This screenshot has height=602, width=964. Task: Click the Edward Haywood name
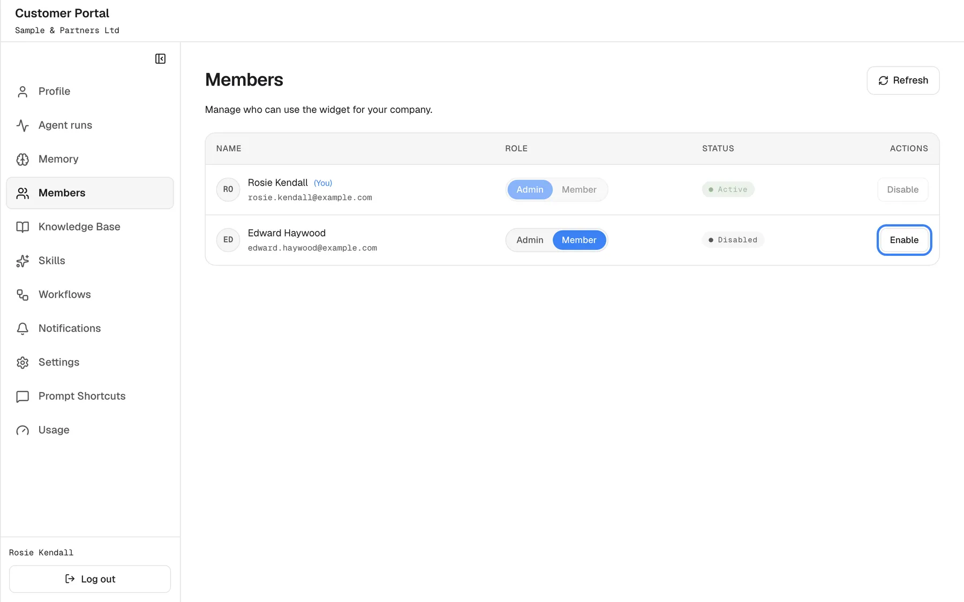click(x=287, y=233)
